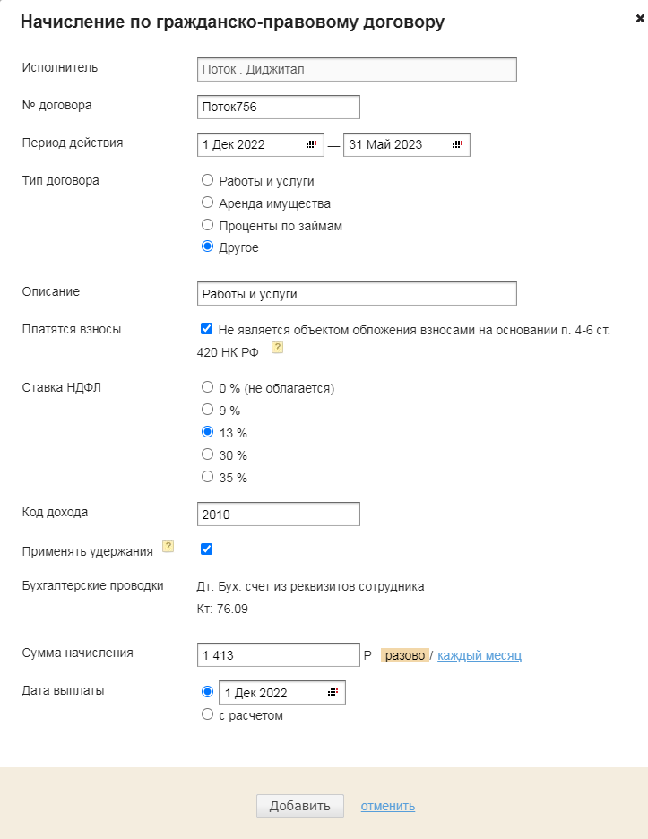
Task: Click the Добавить button
Action: 299,806
